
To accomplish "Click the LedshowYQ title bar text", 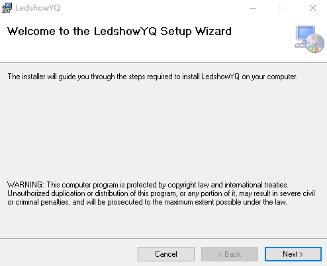I will pos(38,8).
